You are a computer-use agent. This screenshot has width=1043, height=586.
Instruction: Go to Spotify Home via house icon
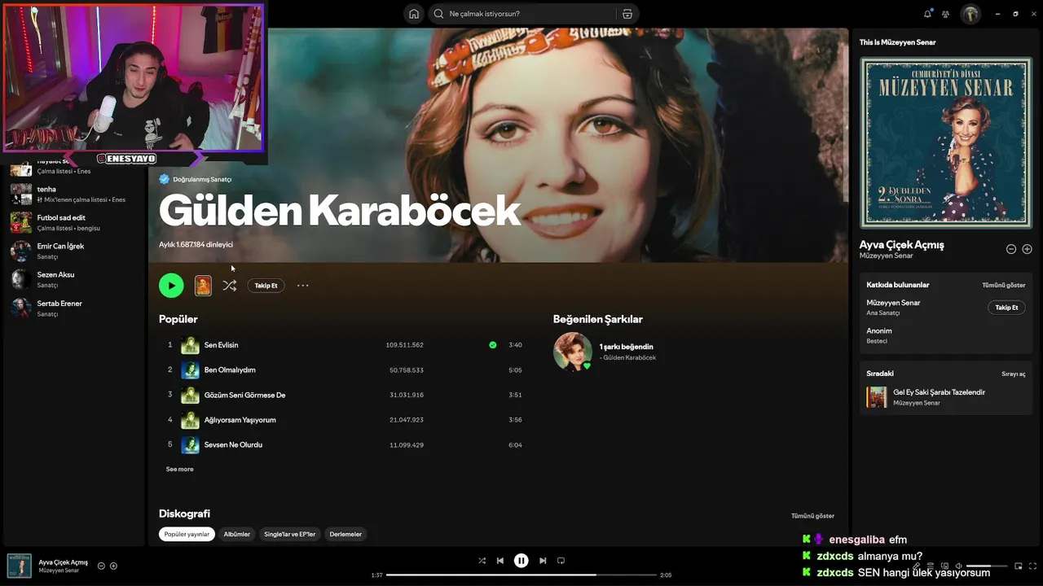[x=414, y=14]
